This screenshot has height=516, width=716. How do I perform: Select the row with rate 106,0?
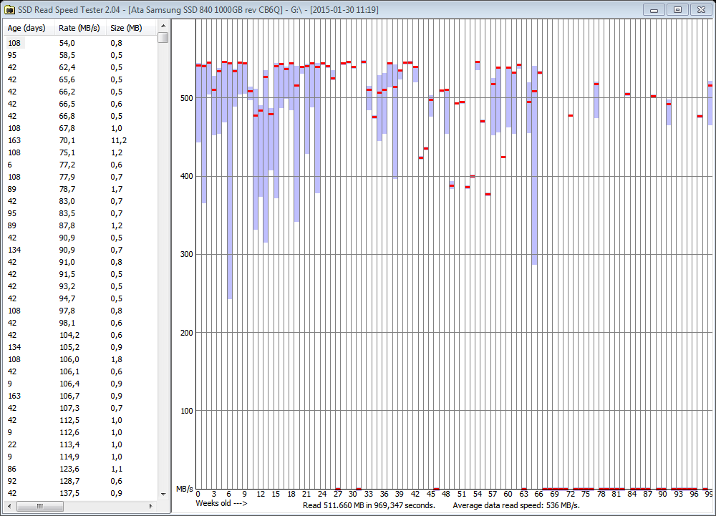80,359
